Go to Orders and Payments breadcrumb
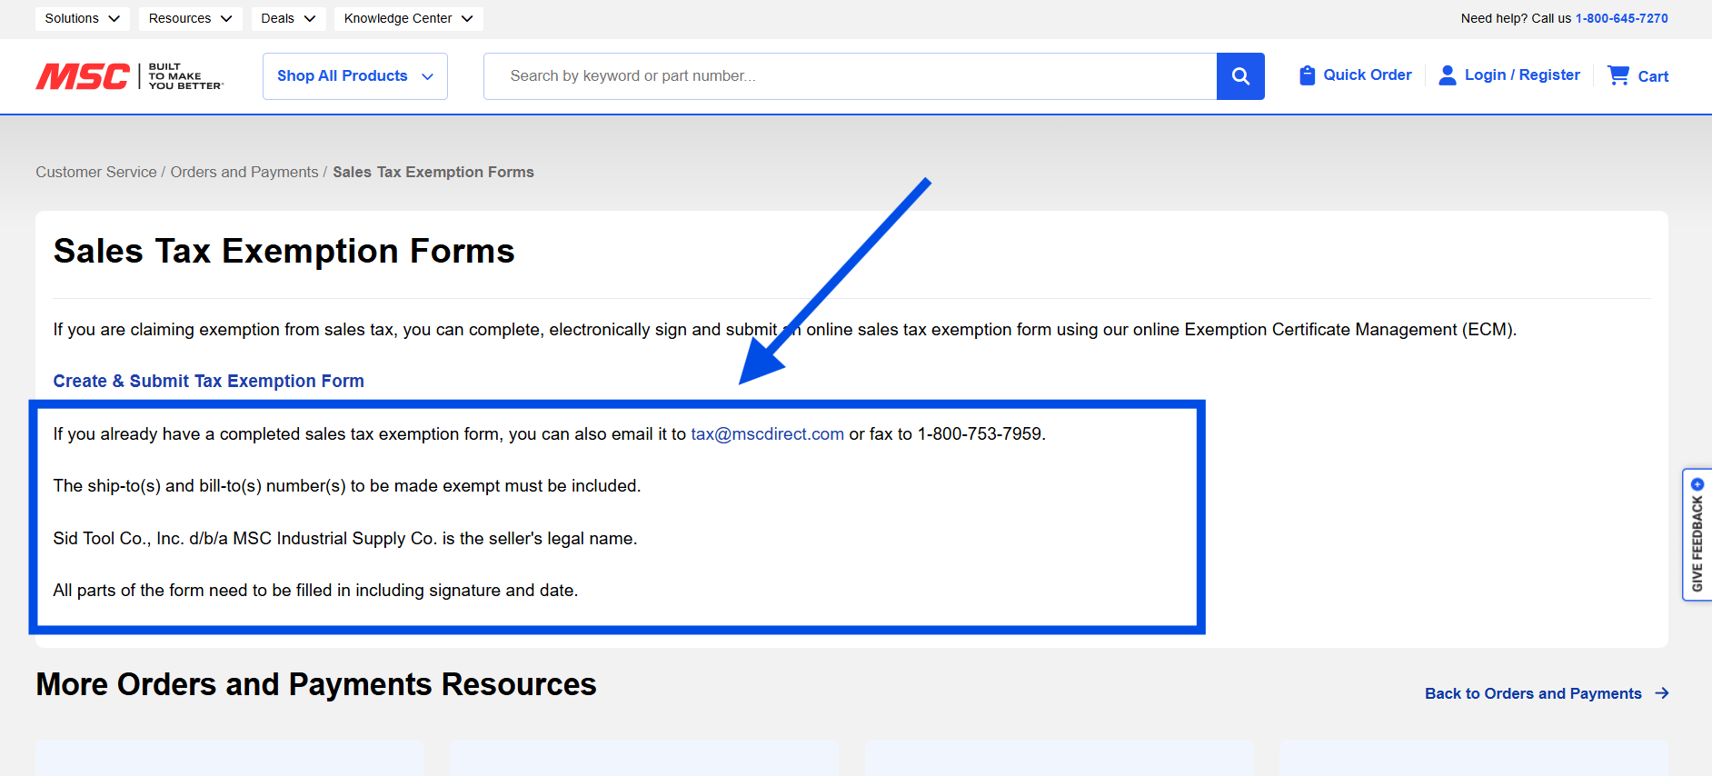The image size is (1712, 776). tap(244, 172)
